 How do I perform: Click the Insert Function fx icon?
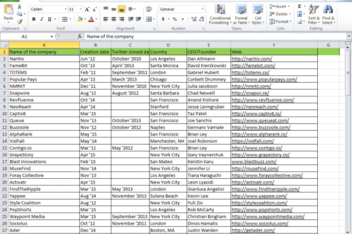coord(79,37)
